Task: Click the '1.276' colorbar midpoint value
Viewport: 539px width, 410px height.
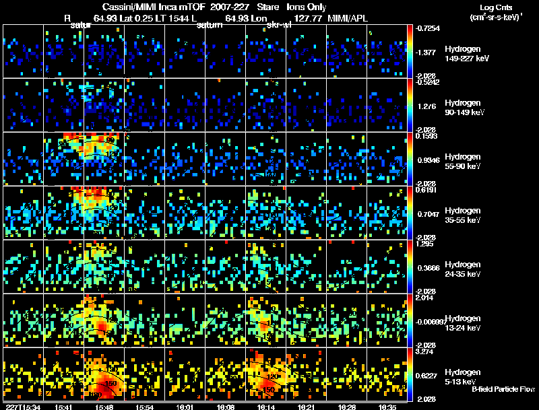Action: (x=426, y=106)
